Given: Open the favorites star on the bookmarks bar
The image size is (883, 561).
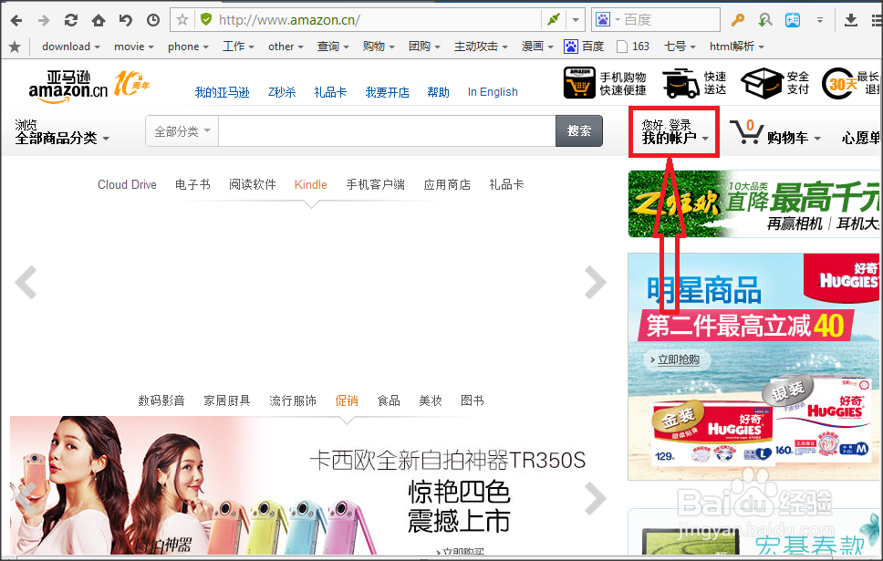Looking at the screenshot, I should point(15,47).
